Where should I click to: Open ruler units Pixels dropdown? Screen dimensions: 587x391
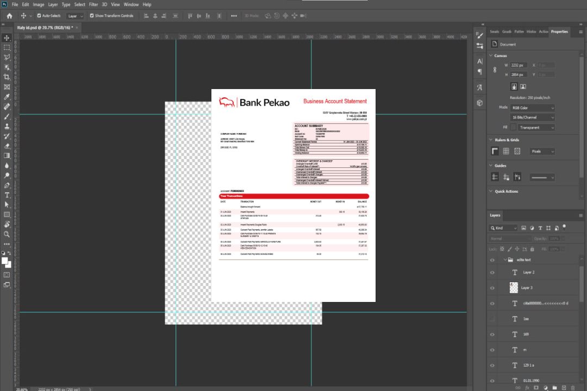(542, 152)
